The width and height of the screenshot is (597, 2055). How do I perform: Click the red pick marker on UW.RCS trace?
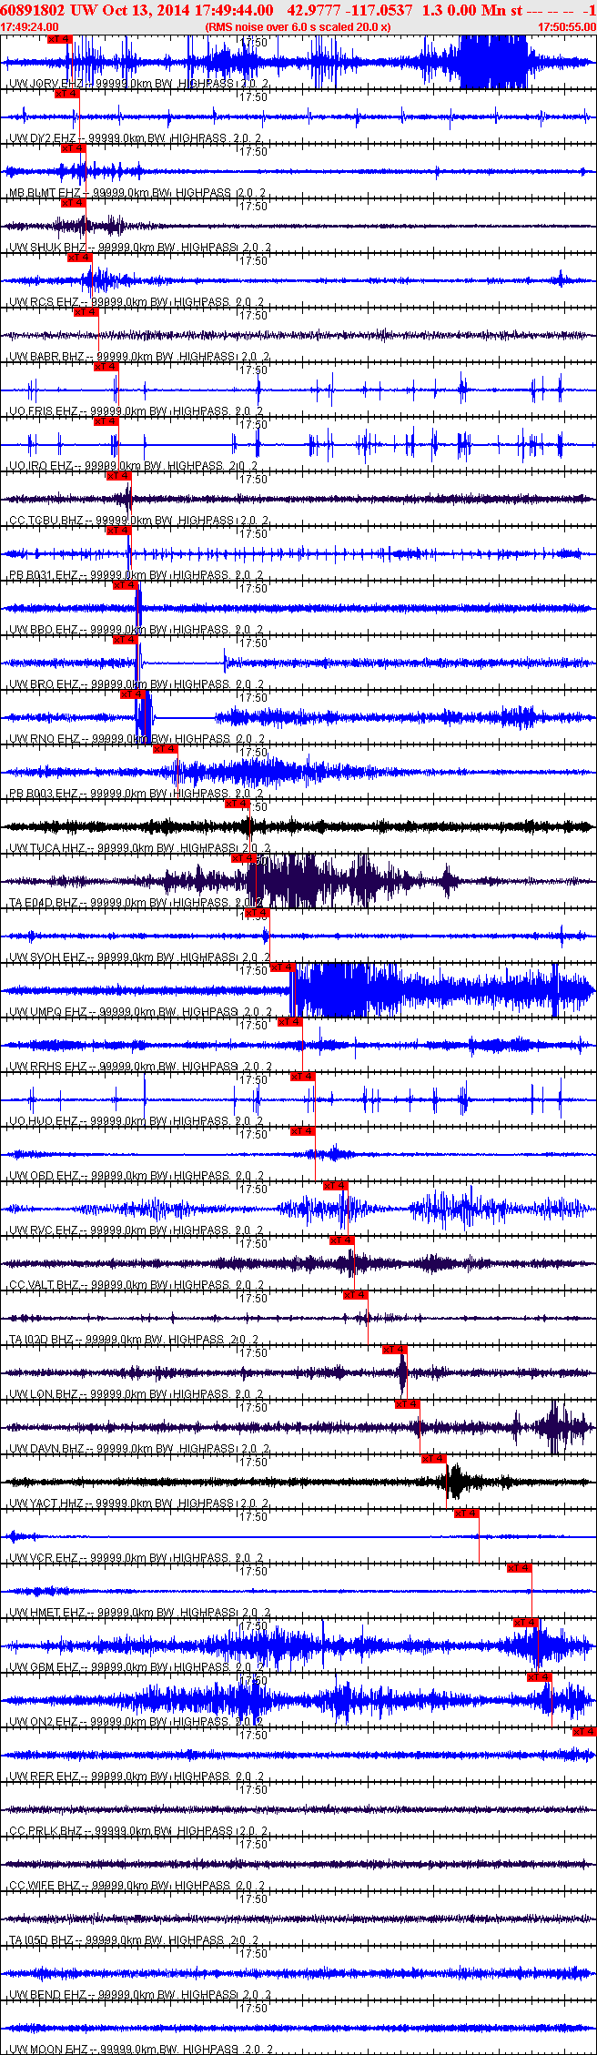(x=80, y=258)
